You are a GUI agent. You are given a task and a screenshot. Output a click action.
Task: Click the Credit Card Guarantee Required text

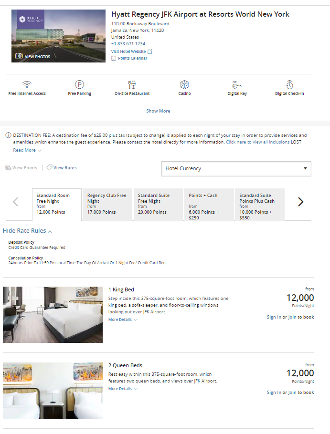coord(37,248)
